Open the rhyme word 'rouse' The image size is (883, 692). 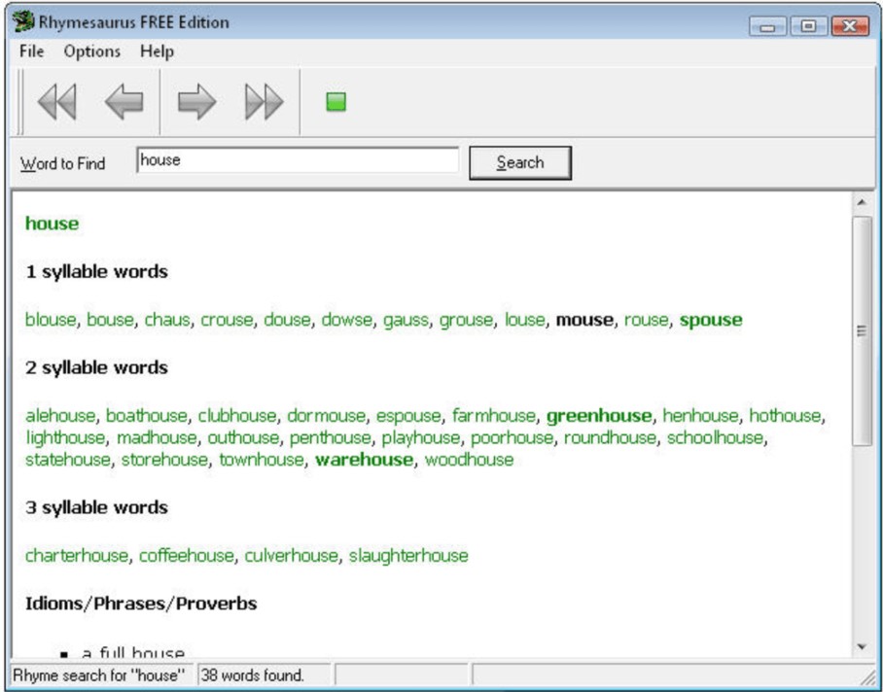pos(647,320)
